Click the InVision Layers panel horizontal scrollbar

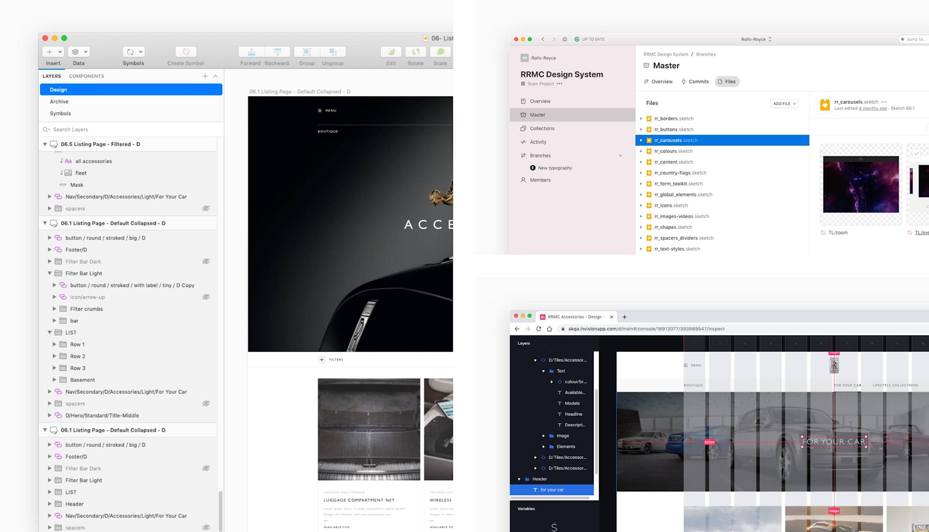coord(550,498)
